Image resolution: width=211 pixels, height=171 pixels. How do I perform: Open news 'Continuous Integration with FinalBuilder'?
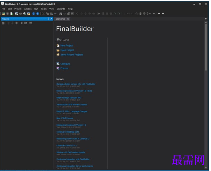coord(73,159)
